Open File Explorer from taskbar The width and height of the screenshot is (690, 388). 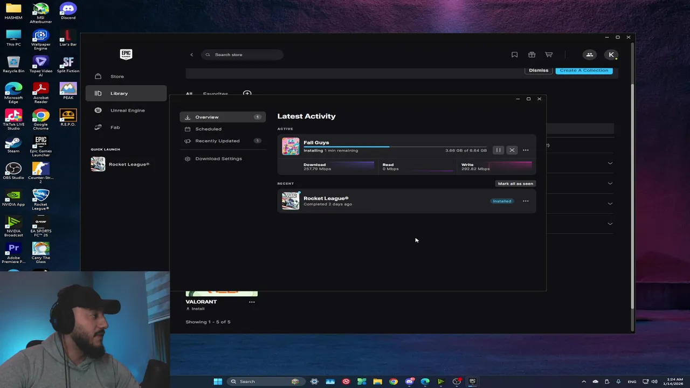click(377, 382)
